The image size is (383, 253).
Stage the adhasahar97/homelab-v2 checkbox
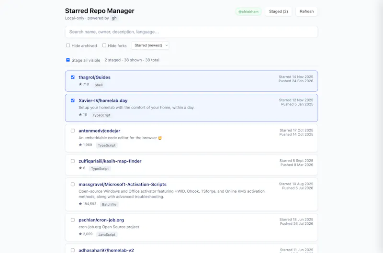point(73,250)
